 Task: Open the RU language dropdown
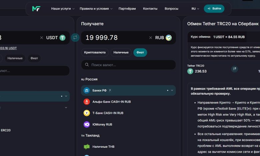(195, 9)
